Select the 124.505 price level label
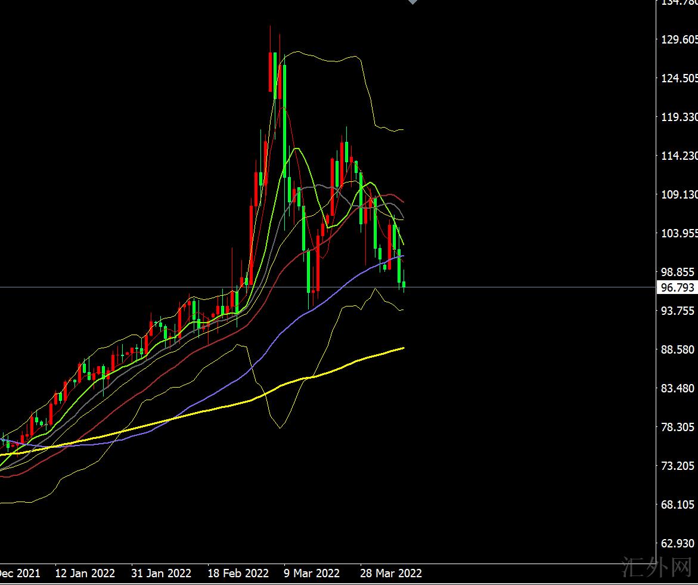 [679, 78]
